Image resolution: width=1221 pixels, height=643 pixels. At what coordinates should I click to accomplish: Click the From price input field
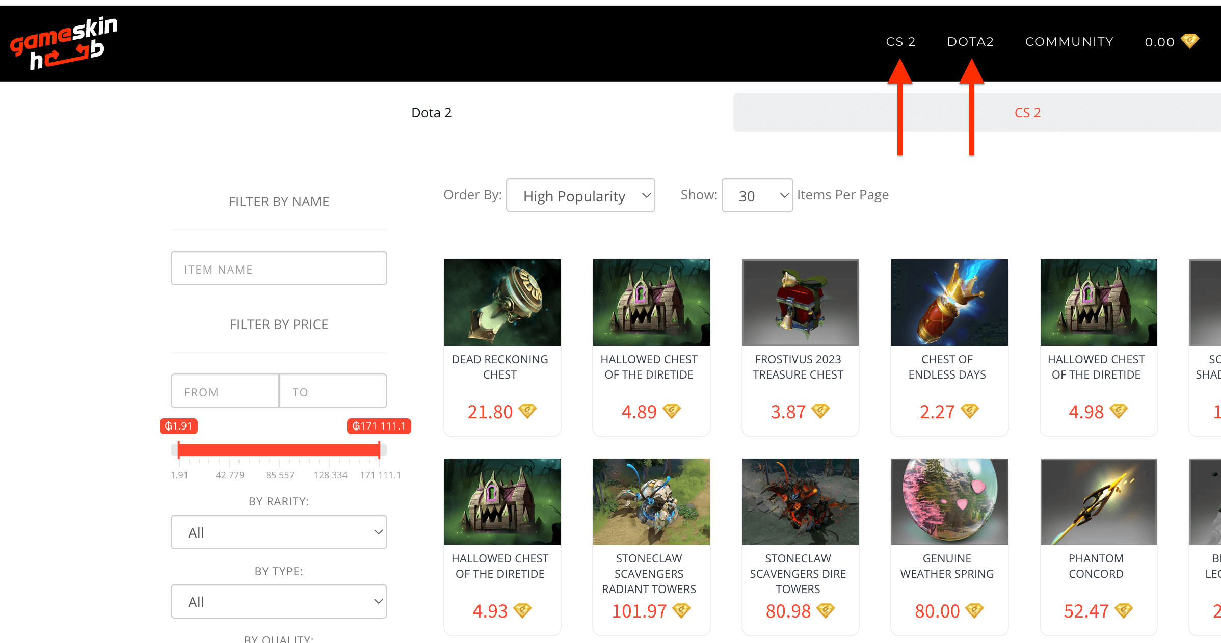coord(225,392)
